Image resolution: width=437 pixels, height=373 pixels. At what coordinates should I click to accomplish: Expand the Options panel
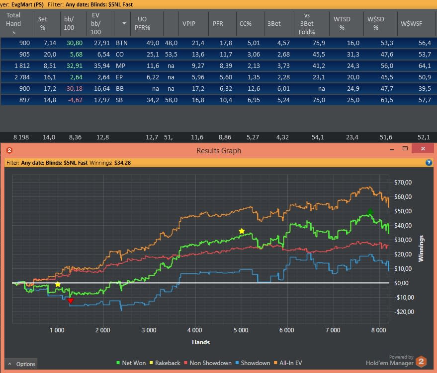[x=21, y=364]
